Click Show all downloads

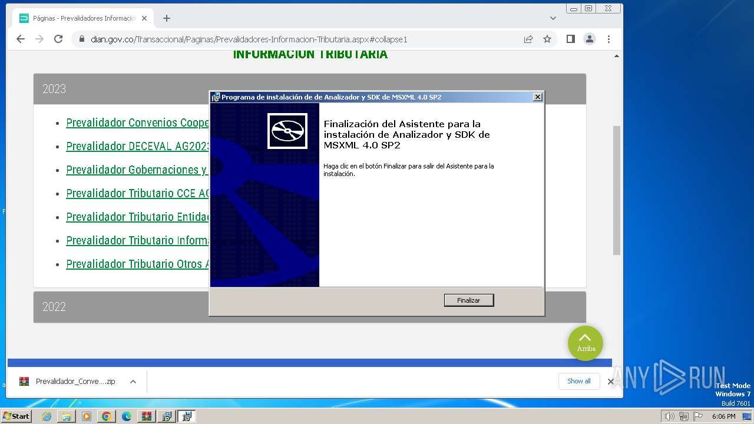(x=578, y=381)
